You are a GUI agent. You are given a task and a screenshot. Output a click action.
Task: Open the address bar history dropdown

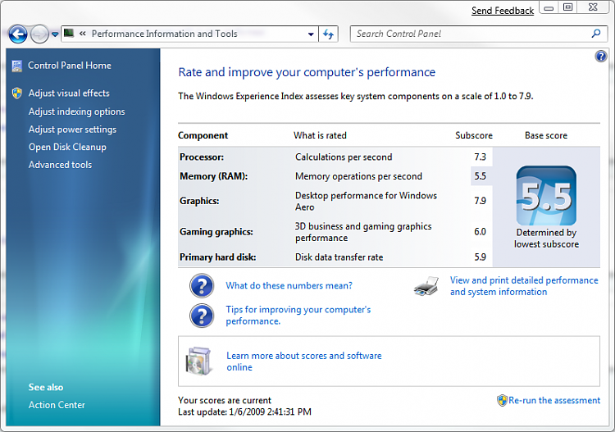pos(311,34)
